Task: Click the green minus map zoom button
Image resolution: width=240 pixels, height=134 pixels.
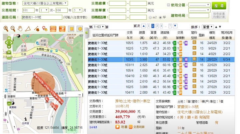Action: coord(9,104)
